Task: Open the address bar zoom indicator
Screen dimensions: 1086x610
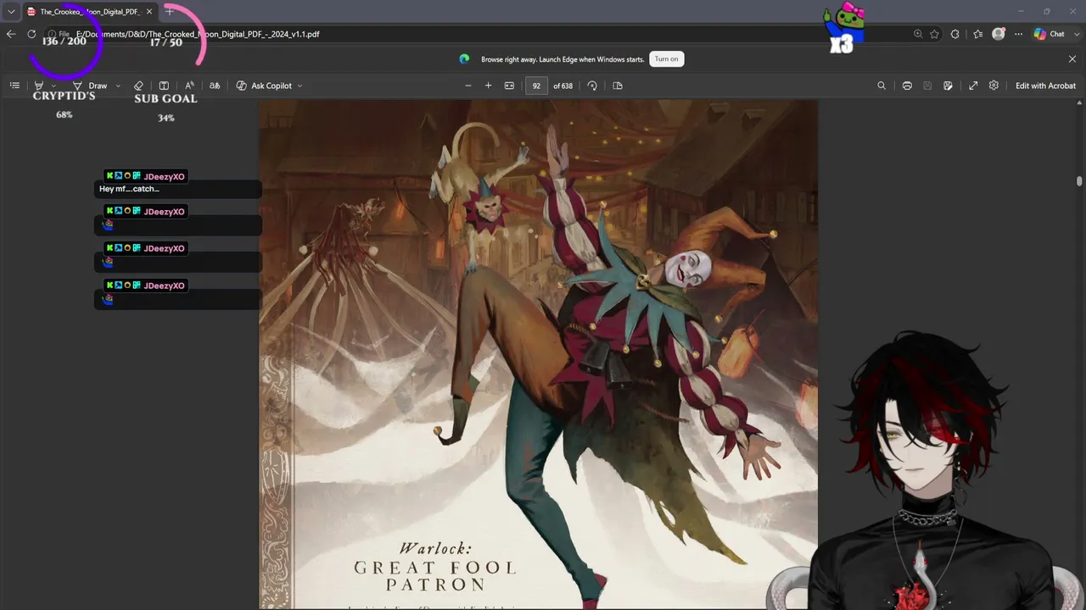Action: (x=917, y=34)
